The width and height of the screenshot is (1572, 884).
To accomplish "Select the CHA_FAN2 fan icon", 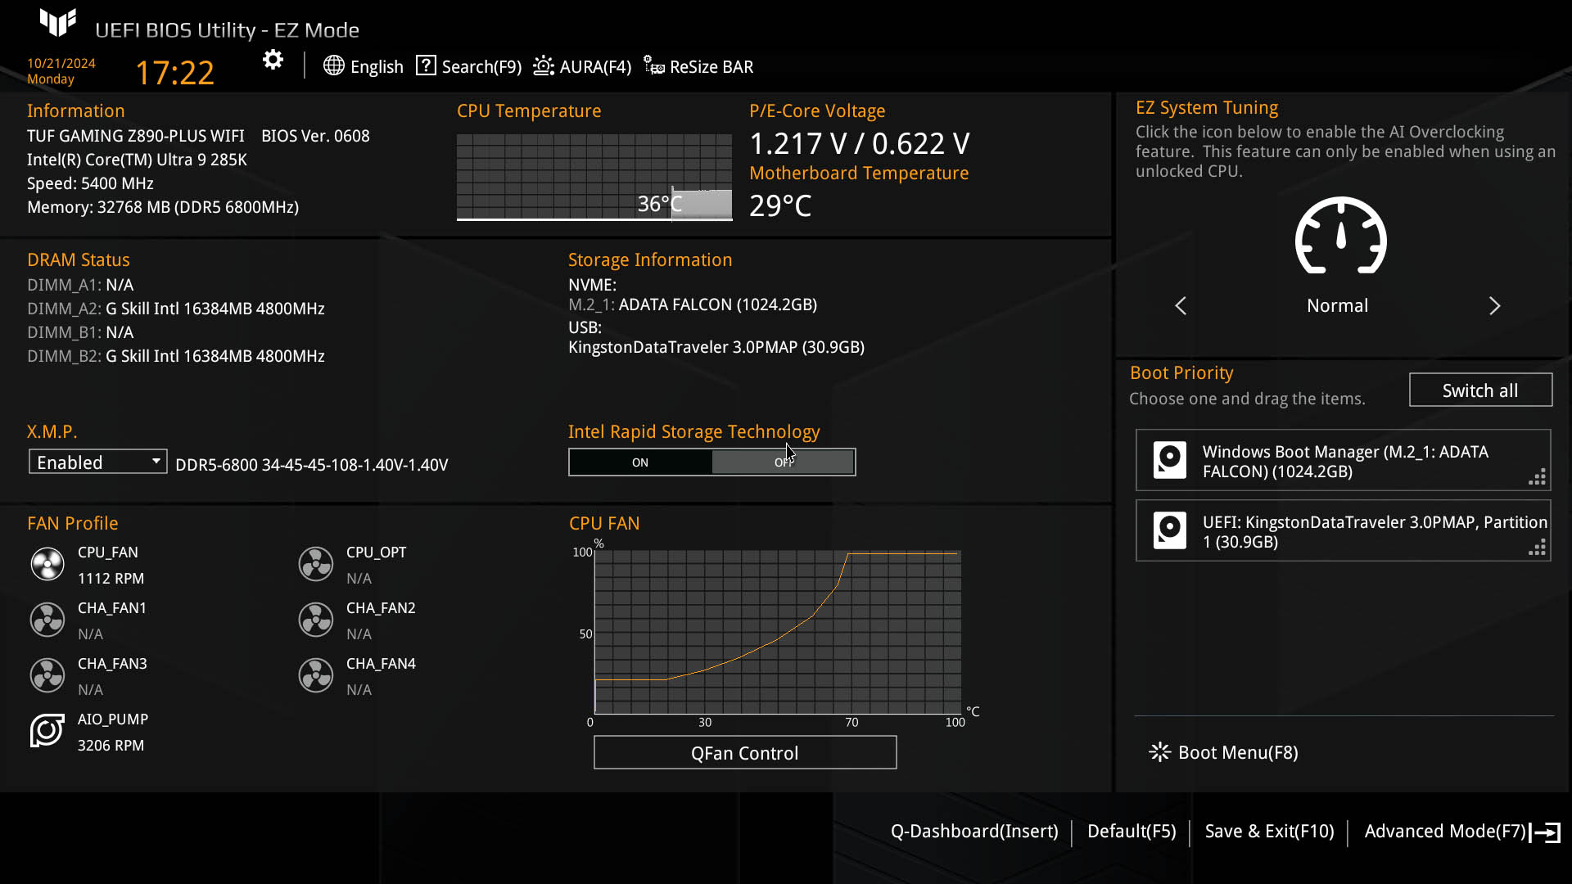I will tap(316, 620).
